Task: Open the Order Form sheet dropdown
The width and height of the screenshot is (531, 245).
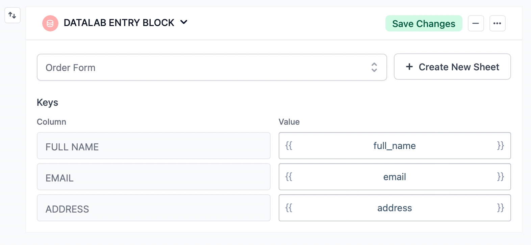Action: [x=212, y=67]
